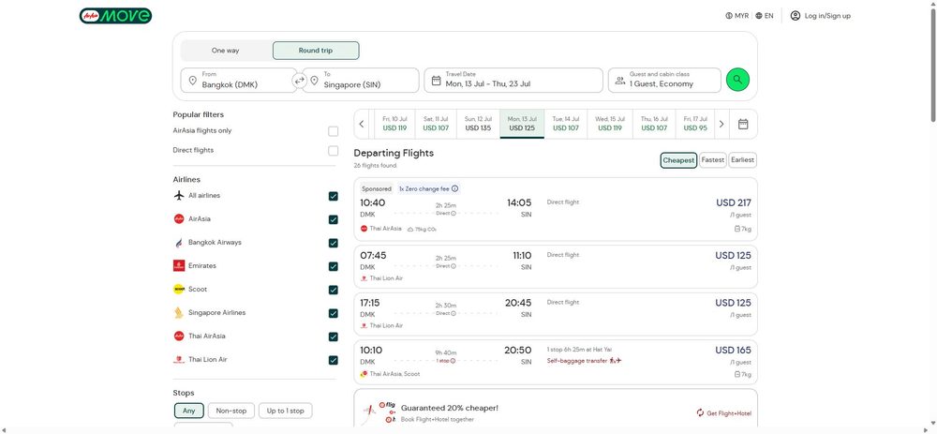Sort flights by Earliest
The height and width of the screenshot is (434, 937).
click(743, 160)
